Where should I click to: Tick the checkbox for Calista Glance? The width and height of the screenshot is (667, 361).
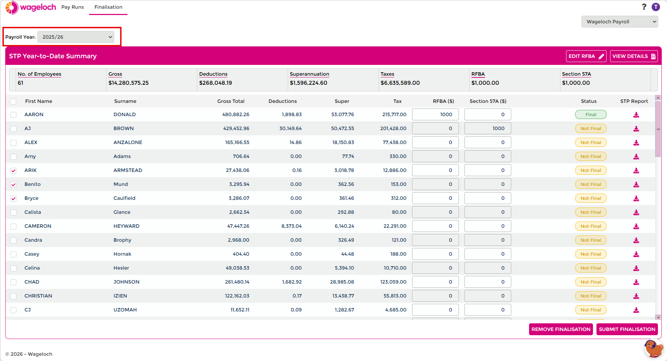(13, 212)
